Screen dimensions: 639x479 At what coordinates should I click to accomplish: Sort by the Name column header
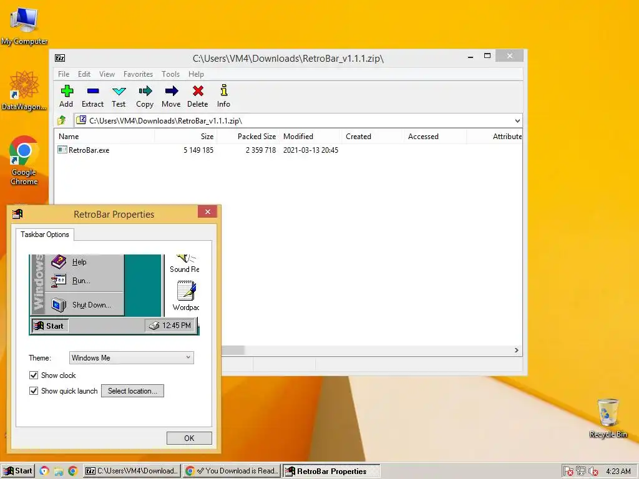pyautogui.click(x=104, y=137)
